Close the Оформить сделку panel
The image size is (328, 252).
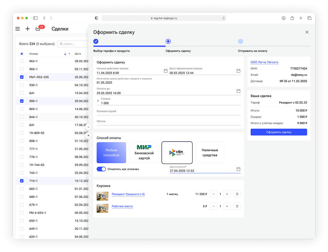[307, 32]
